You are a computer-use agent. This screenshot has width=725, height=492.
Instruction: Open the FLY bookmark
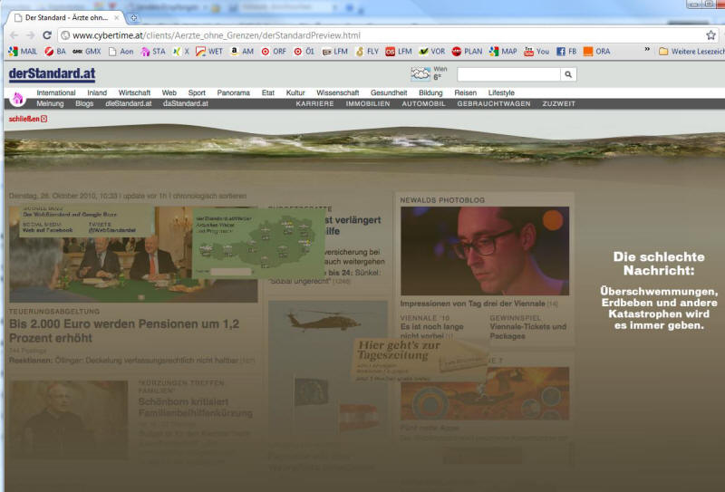367,52
